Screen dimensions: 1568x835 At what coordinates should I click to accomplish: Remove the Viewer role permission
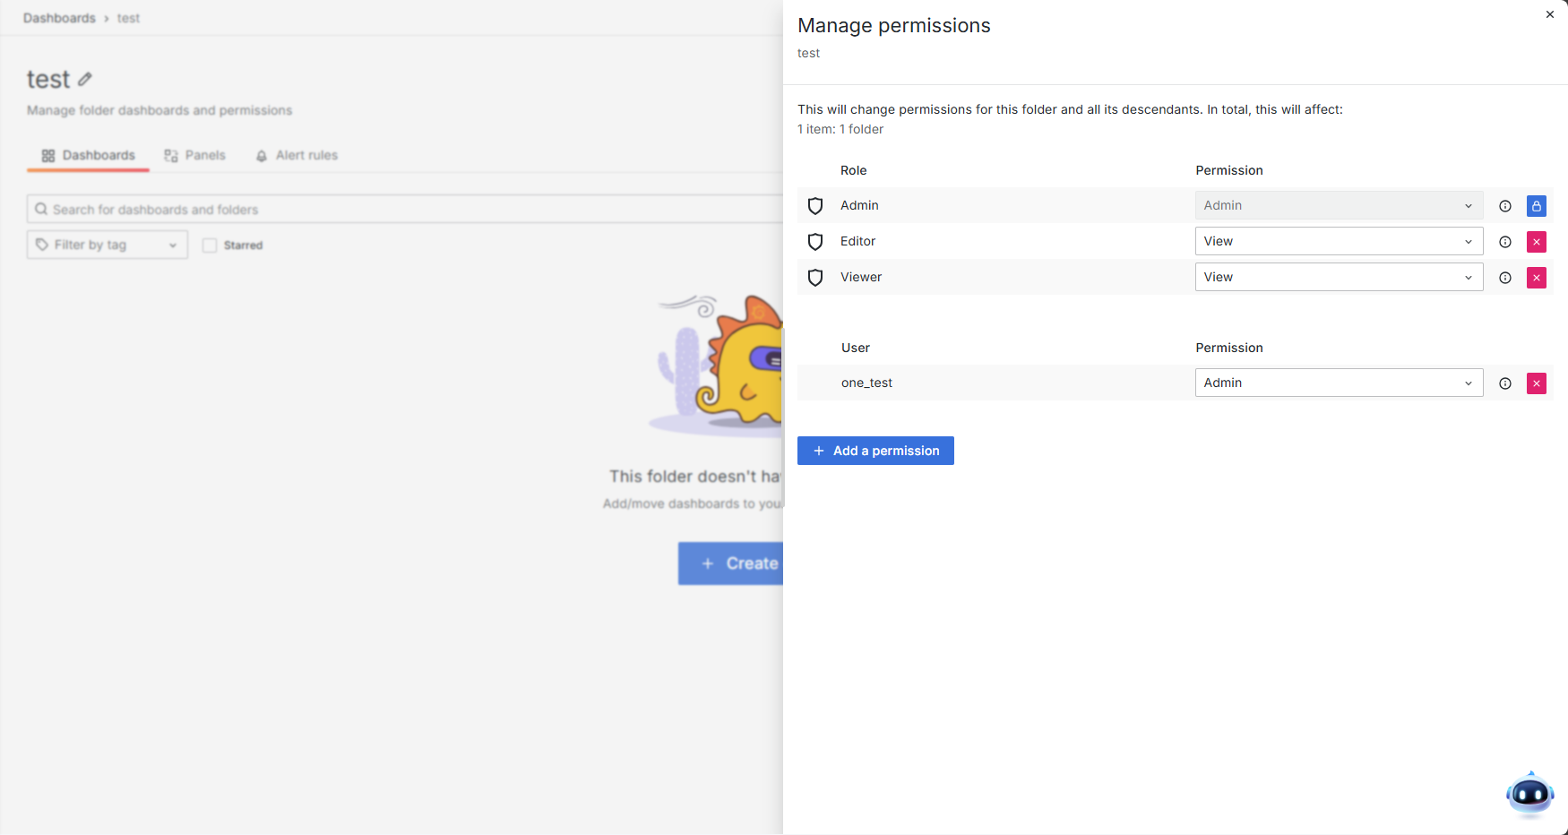tap(1537, 278)
